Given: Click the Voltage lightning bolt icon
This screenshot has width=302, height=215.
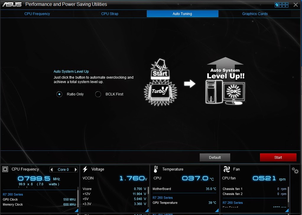Looking at the screenshot, I should (85, 169).
